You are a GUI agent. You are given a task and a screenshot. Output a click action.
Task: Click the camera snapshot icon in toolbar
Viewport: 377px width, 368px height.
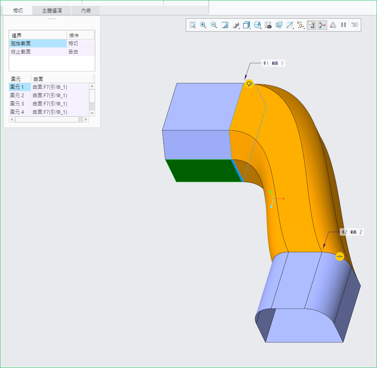pos(268,25)
